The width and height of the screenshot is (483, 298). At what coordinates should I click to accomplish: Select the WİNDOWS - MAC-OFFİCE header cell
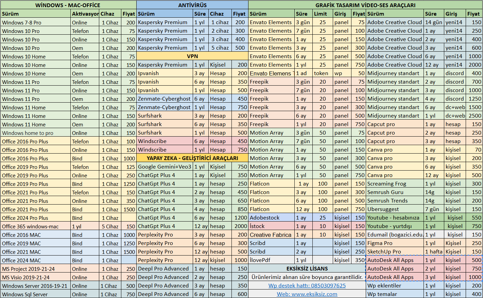click(x=68, y=5)
